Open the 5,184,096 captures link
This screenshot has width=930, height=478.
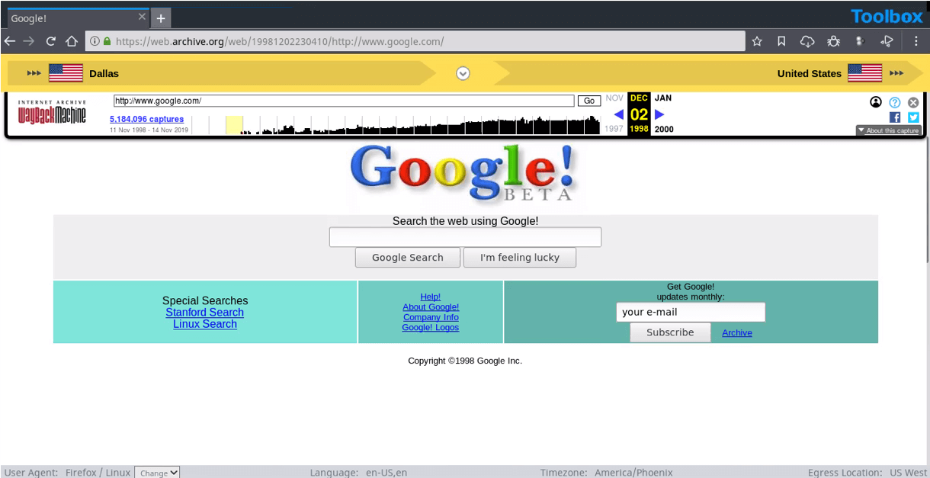[x=146, y=120]
